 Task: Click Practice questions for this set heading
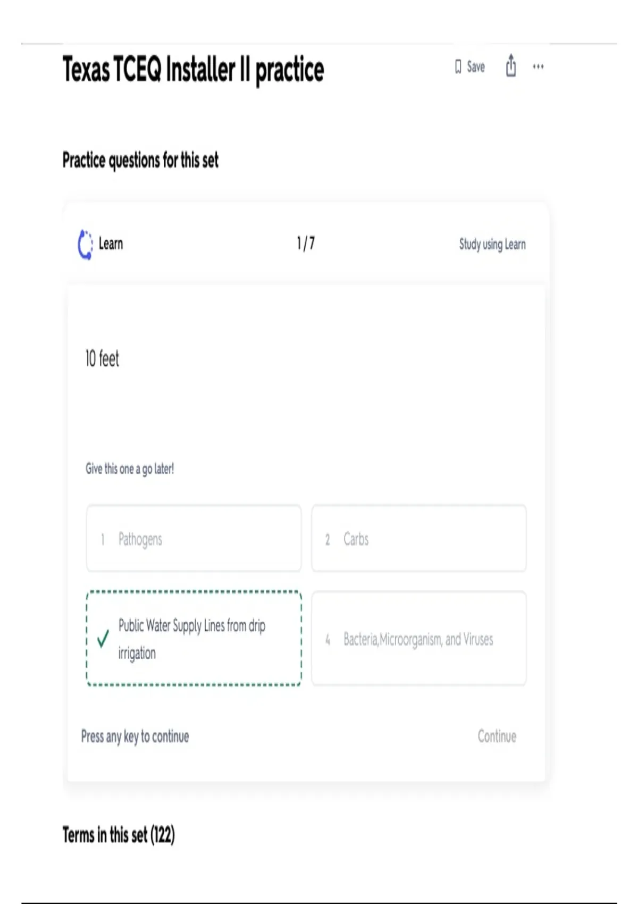(x=140, y=160)
